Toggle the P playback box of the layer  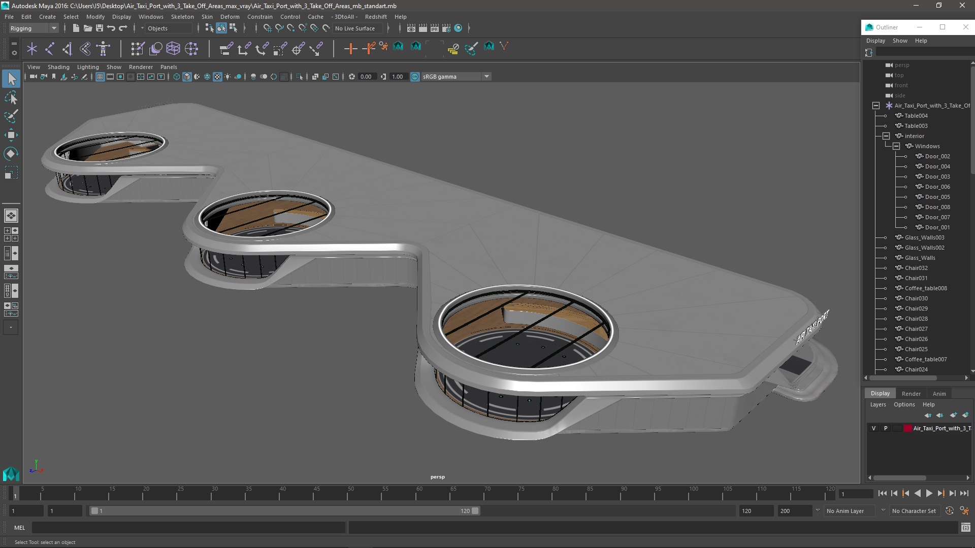pos(886,428)
